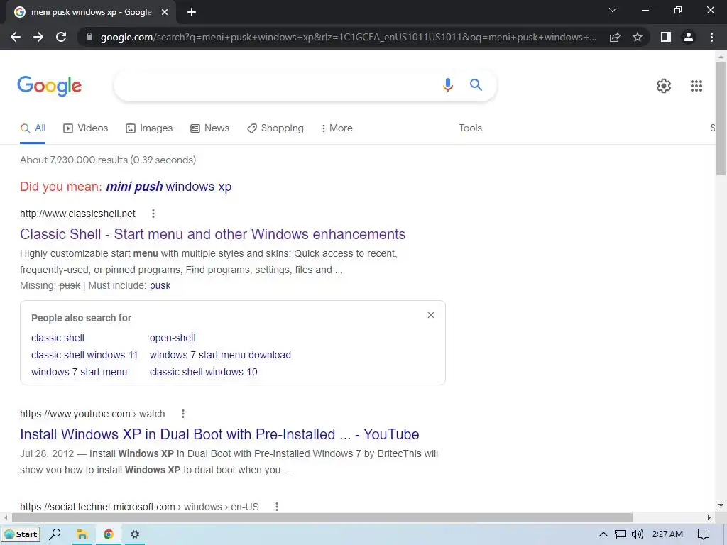Screen dimensions: 727x545
Task: Open Google quick settings gear
Action: click(x=664, y=86)
